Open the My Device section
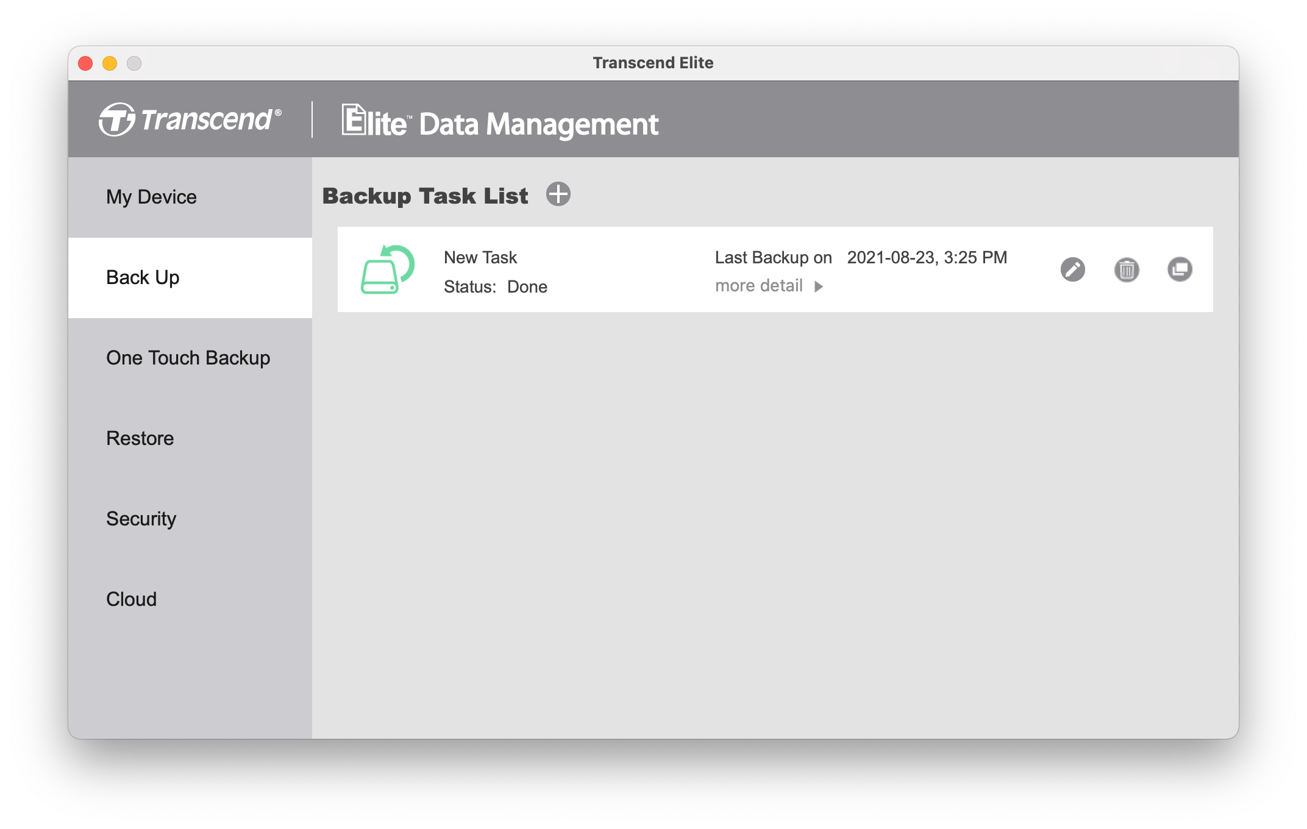The height and width of the screenshot is (829, 1307). point(190,197)
